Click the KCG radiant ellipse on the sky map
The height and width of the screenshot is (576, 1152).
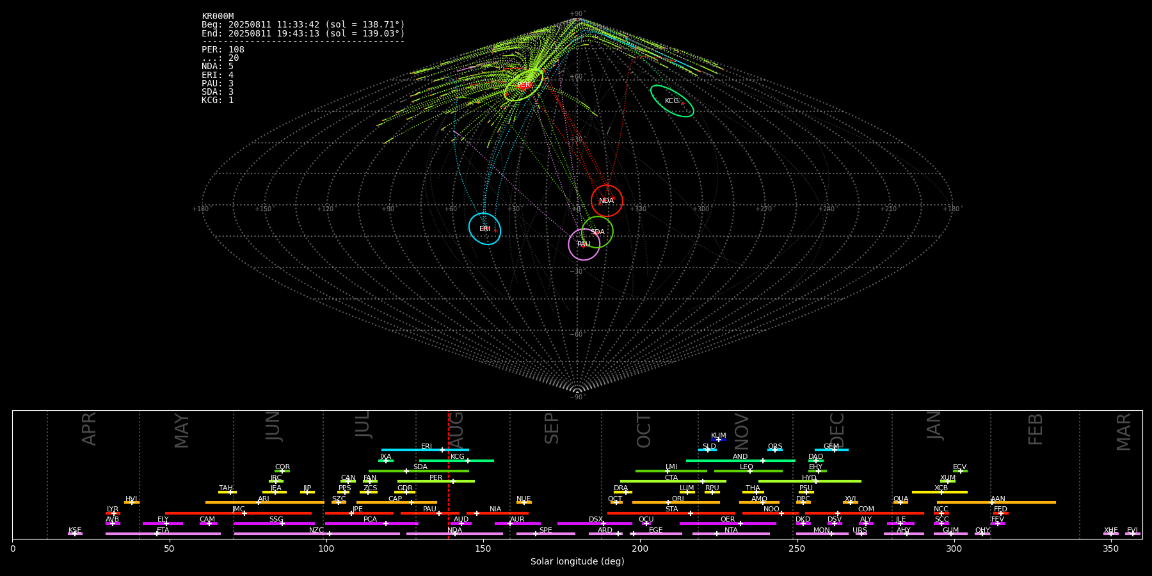[672, 101]
